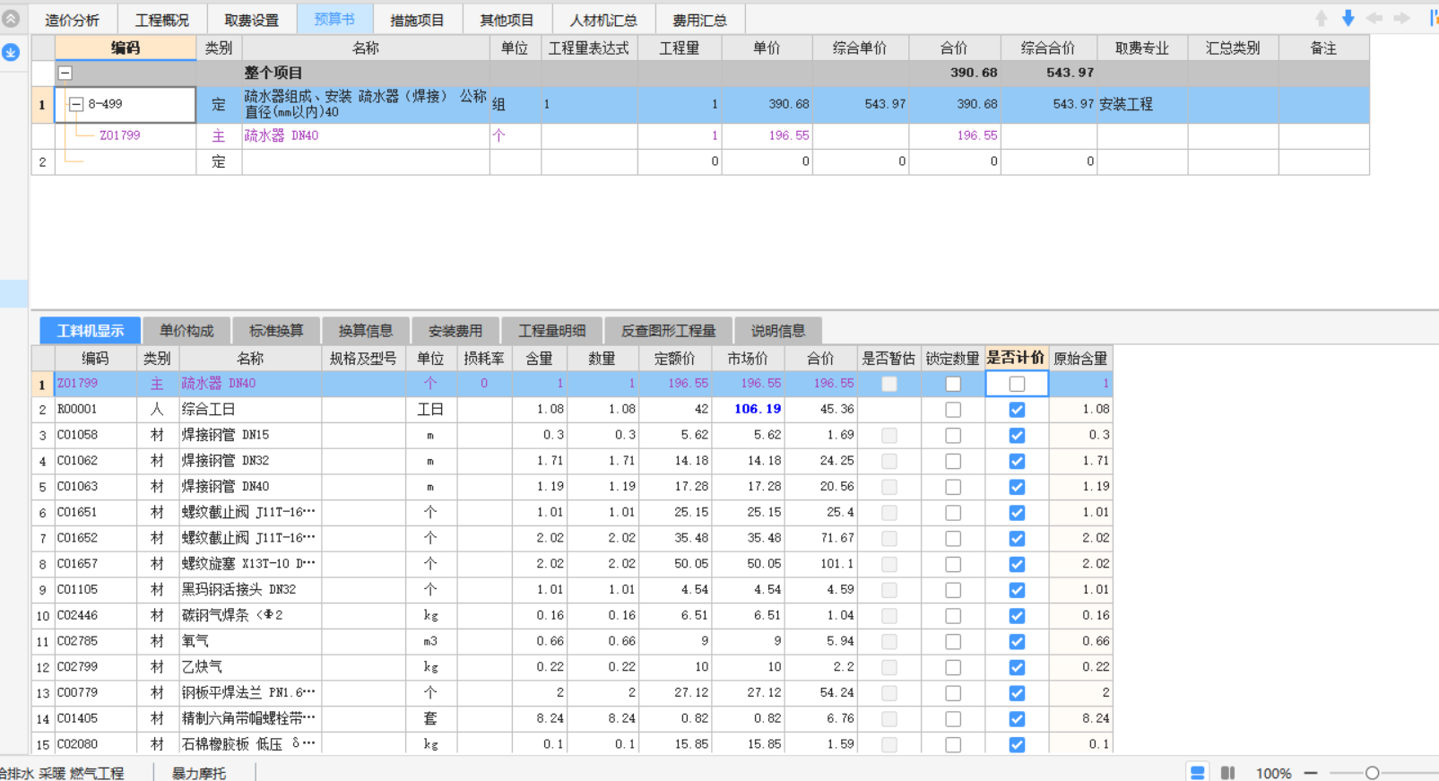Collapse the 整个项目 root row
The height and width of the screenshot is (781, 1439).
[65, 73]
